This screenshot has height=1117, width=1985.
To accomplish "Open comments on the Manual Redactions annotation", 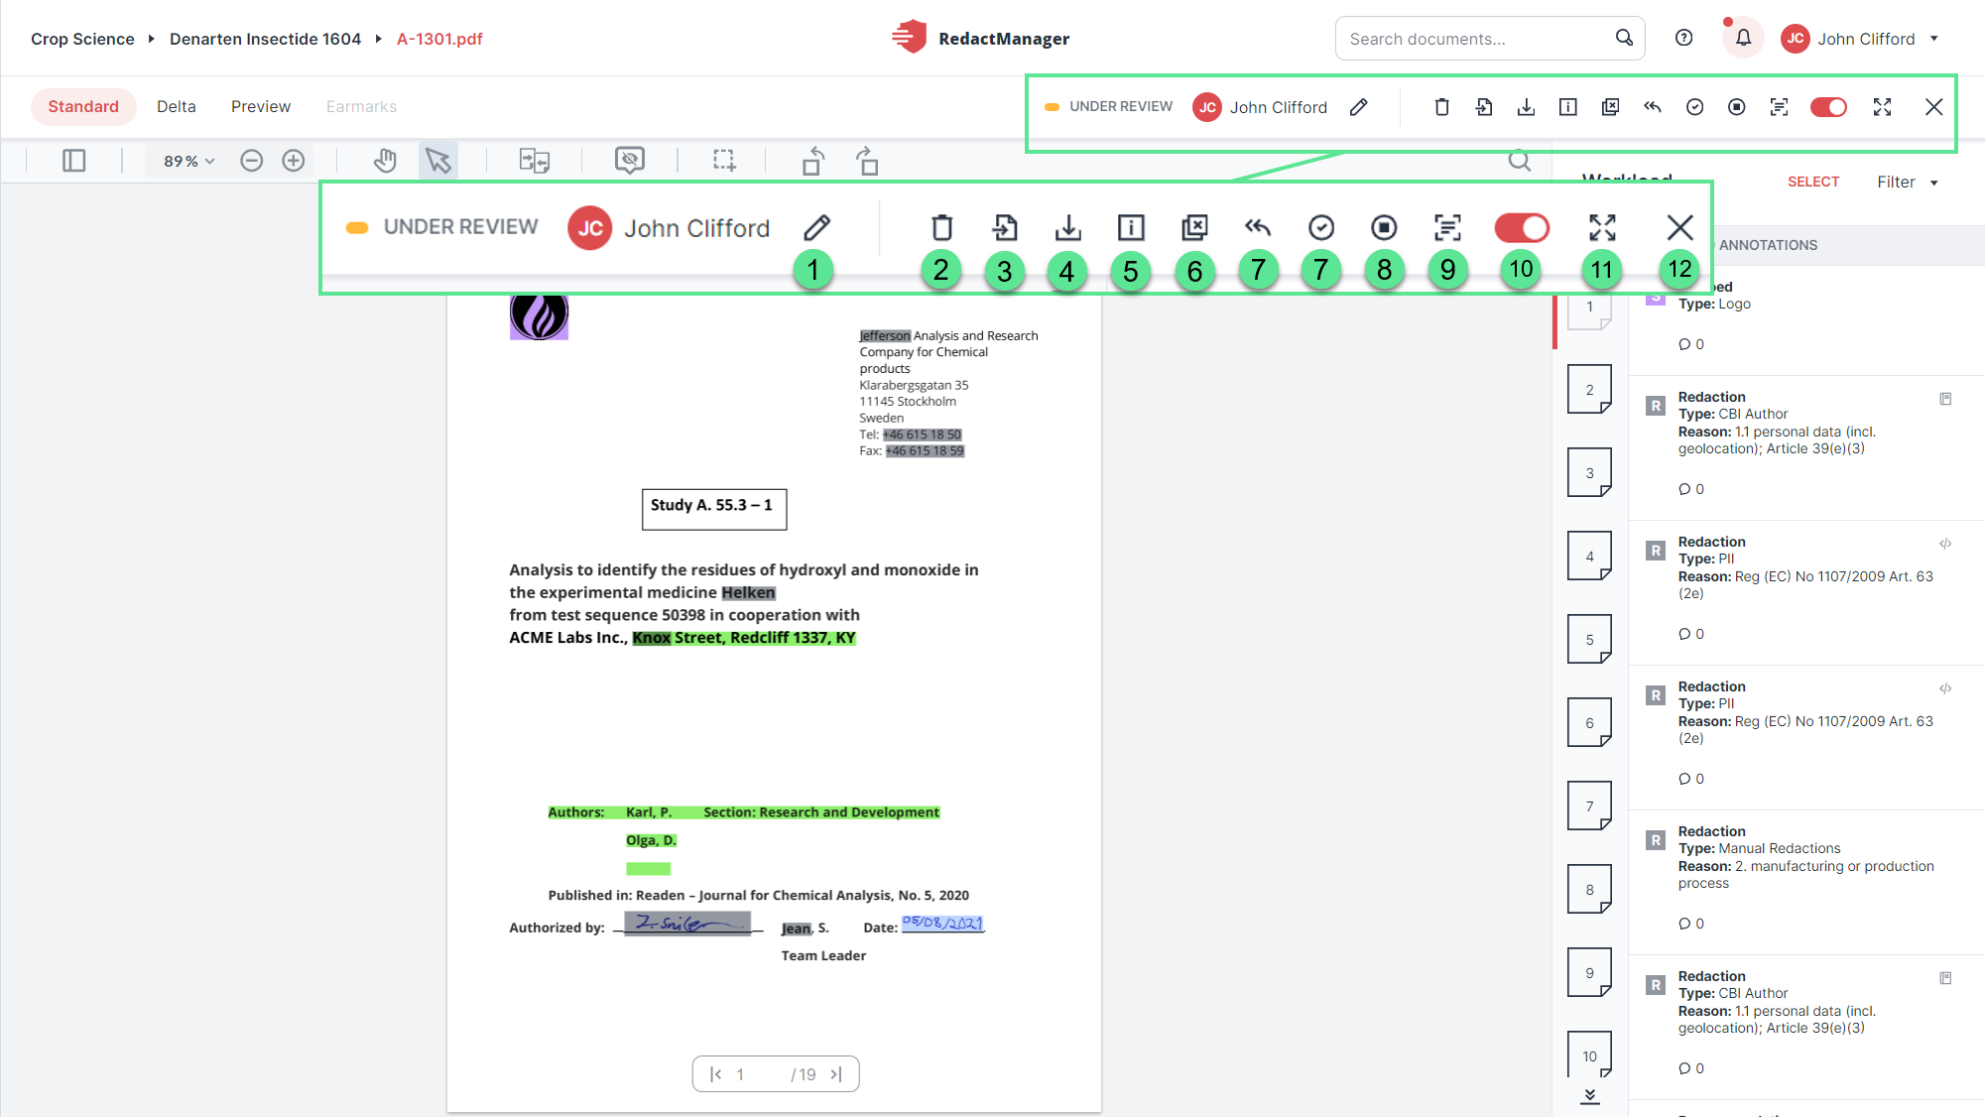I will pyautogui.click(x=1691, y=924).
